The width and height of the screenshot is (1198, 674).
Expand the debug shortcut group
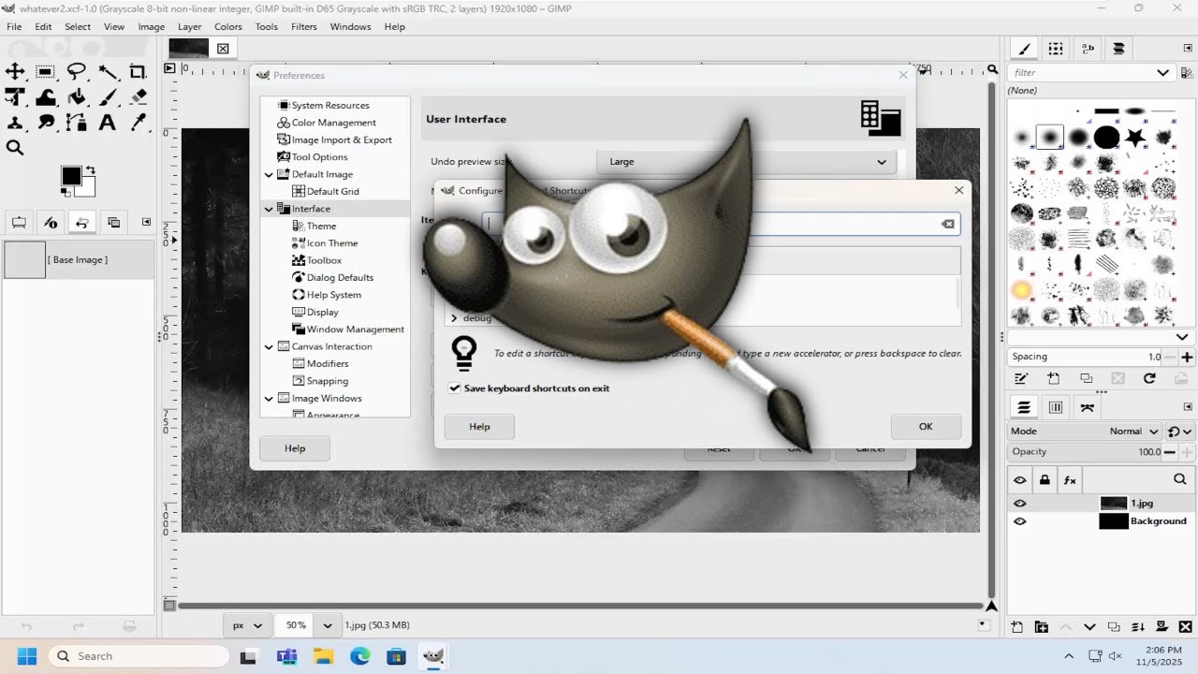click(454, 318)
